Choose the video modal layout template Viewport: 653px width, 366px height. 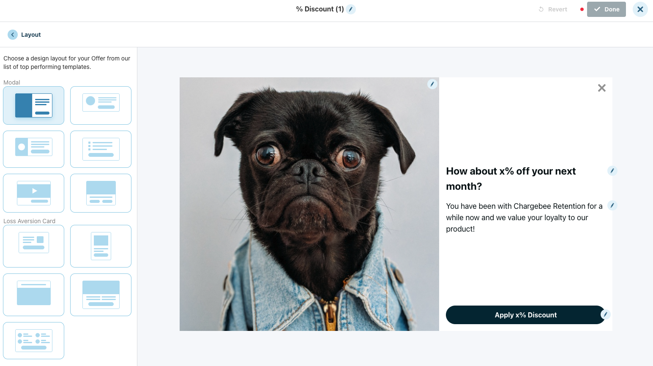34,193
